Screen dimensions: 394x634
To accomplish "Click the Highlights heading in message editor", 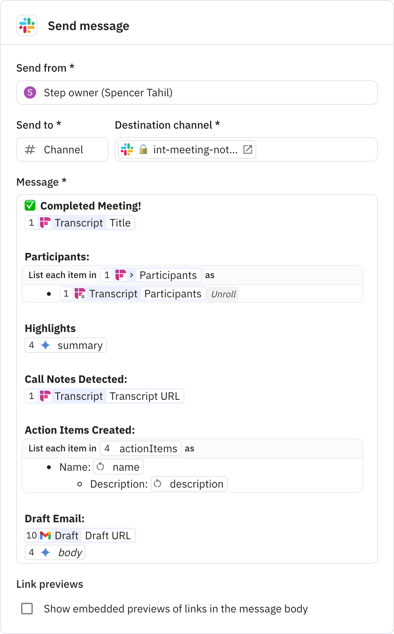I will click(x=50, y=329).
